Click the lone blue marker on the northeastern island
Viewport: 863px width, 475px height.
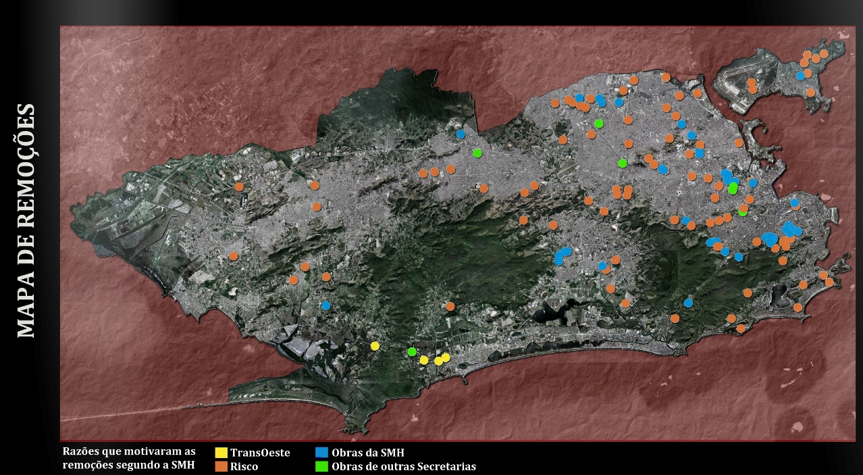pos(800,76)
